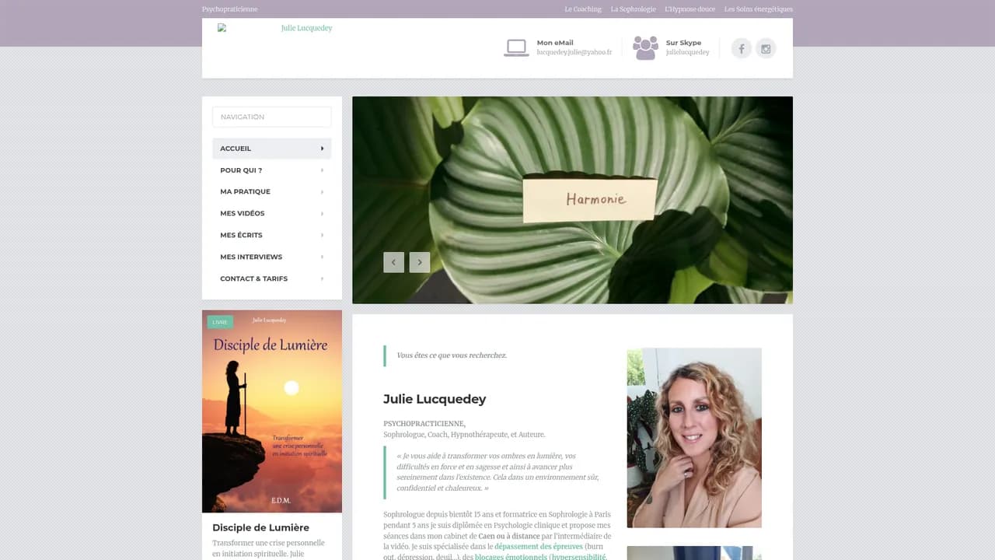The height and width of the screenshot is (560, 995).
Task: Expand the Accueil menu arrow
Action: (322, 149)
